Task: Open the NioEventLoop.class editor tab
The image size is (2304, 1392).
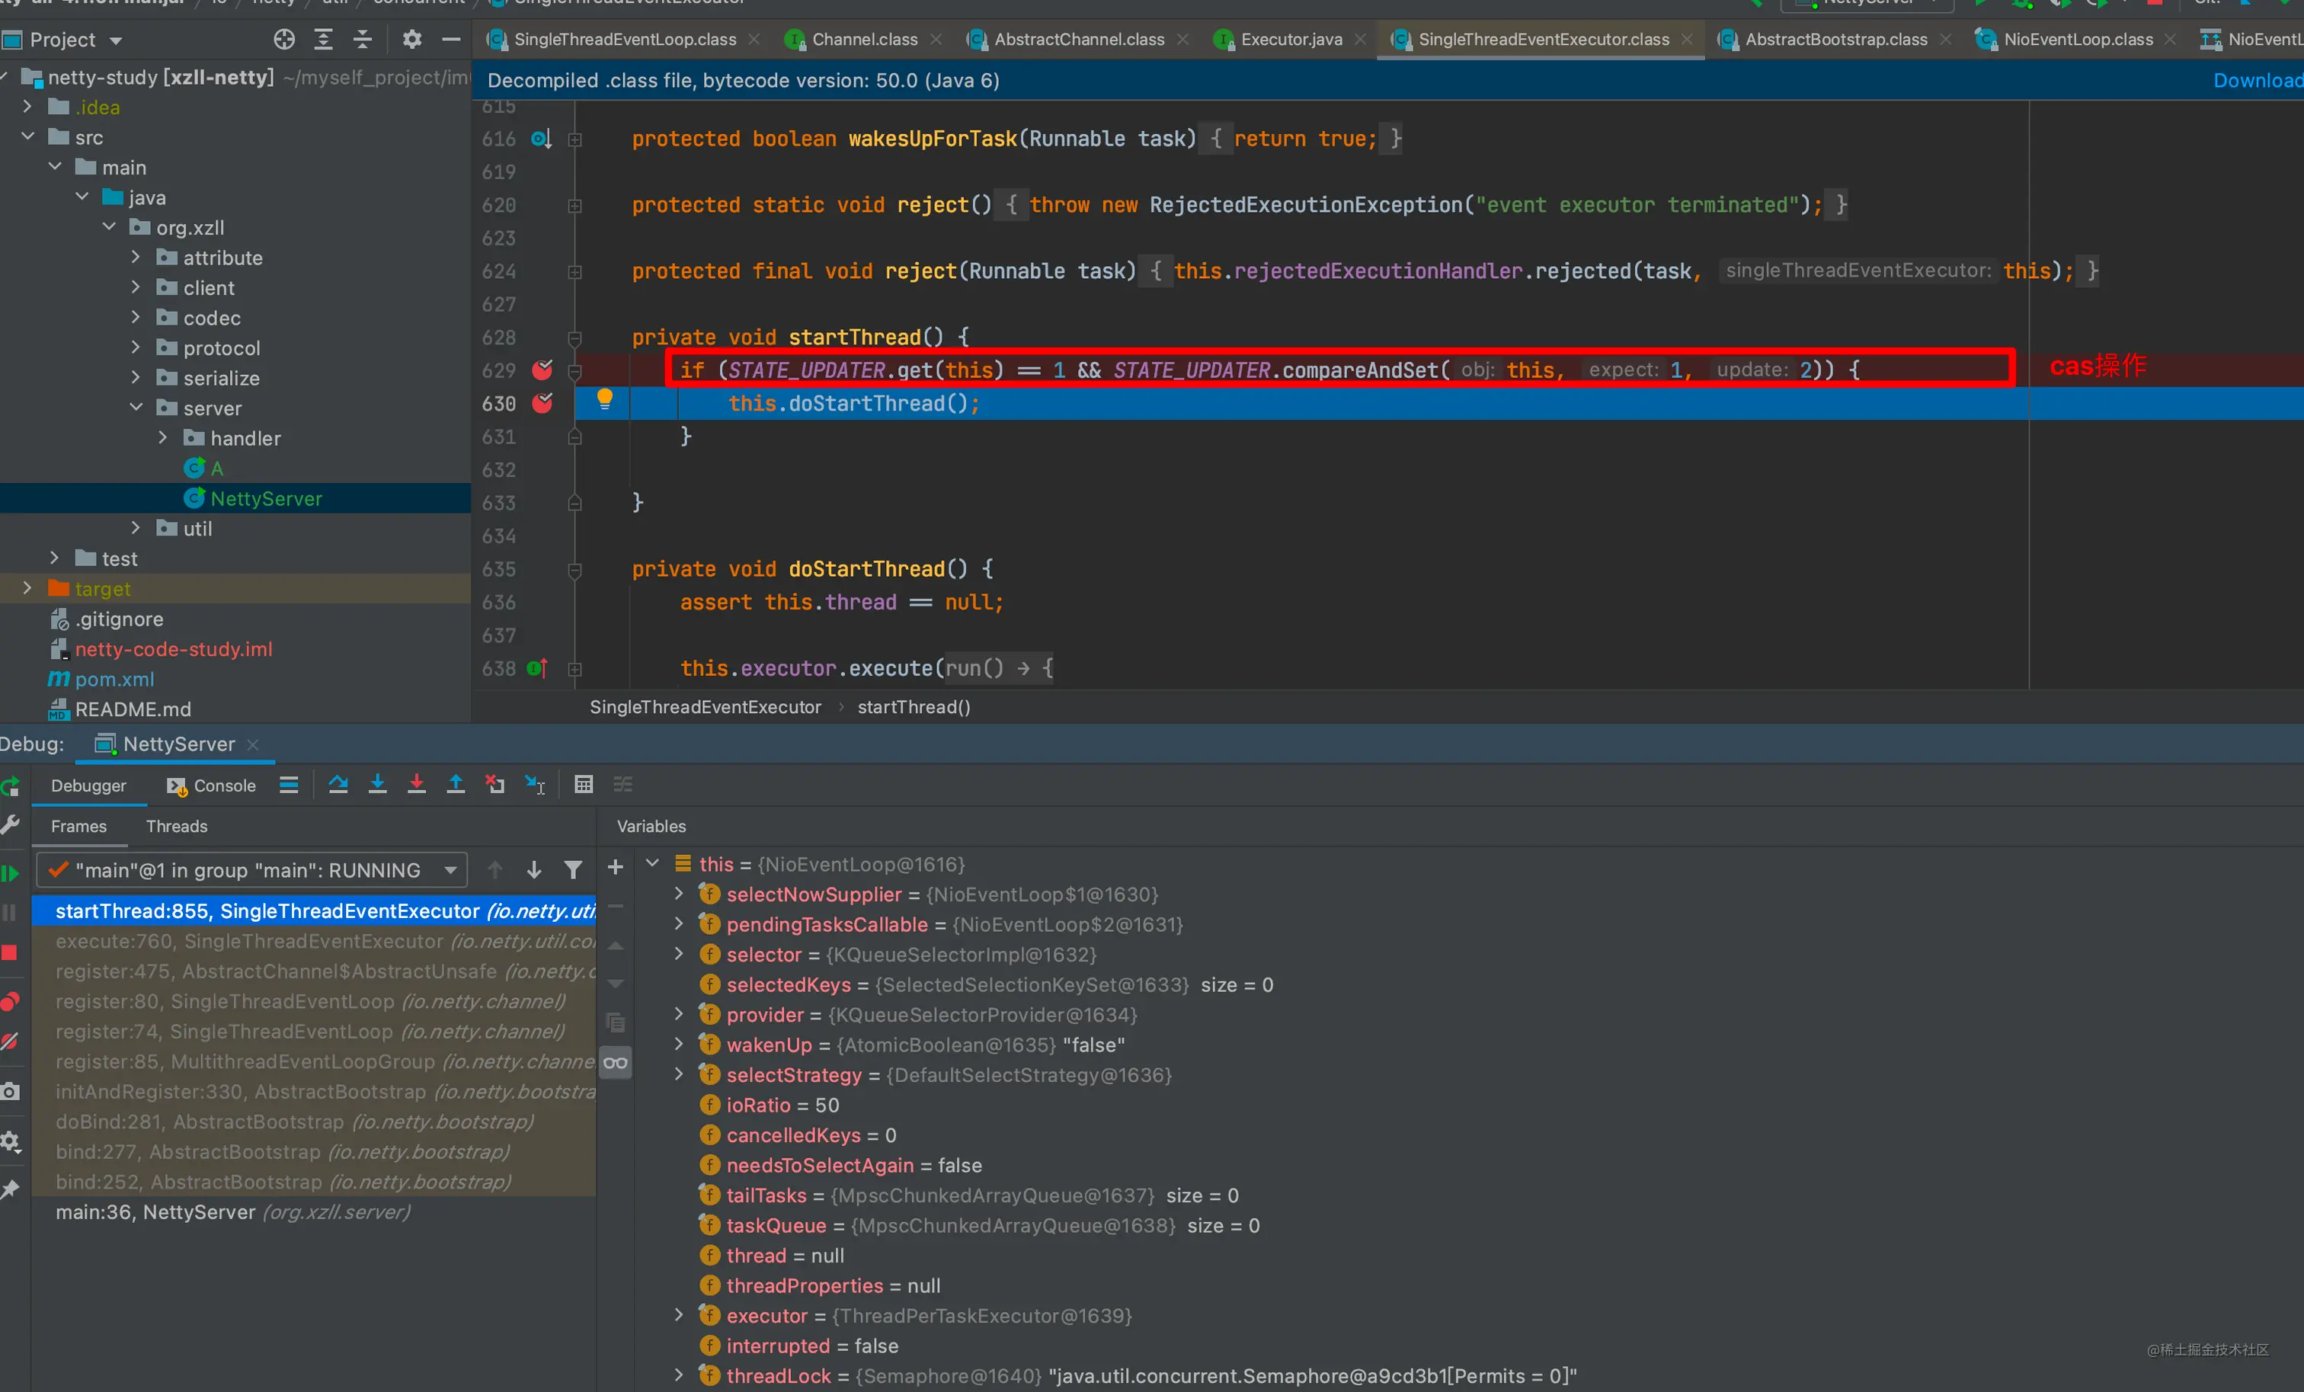Action: tap(2077, 40)
